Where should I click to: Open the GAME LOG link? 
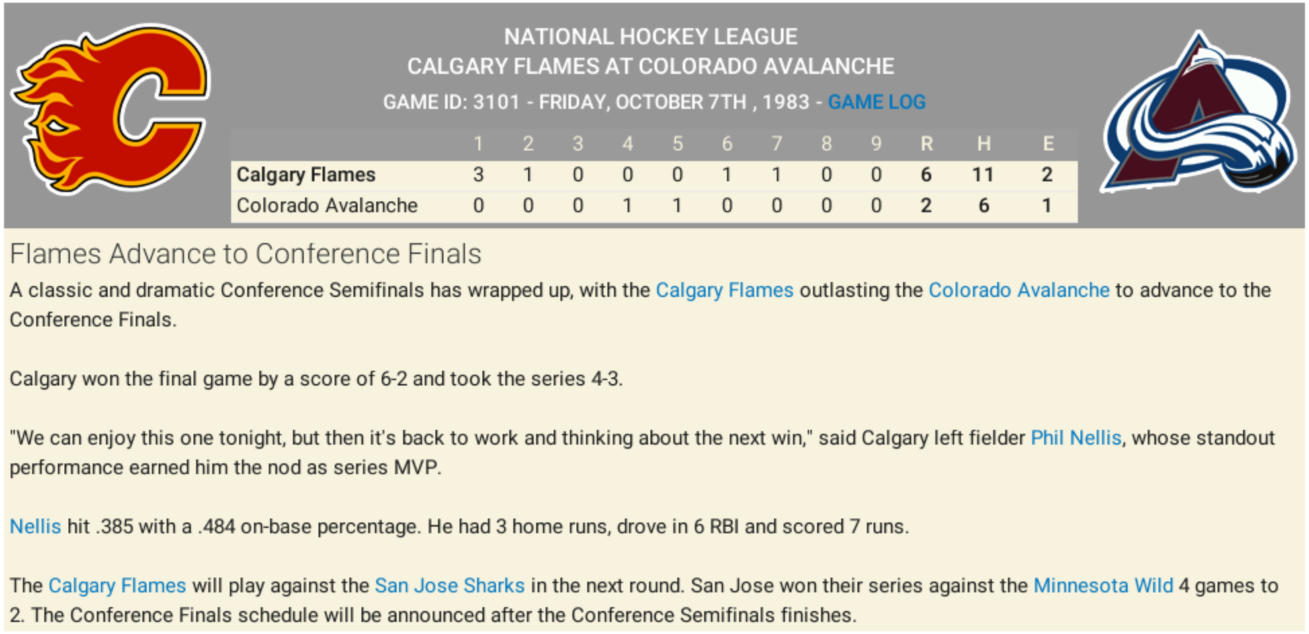[x=876, y=102]
